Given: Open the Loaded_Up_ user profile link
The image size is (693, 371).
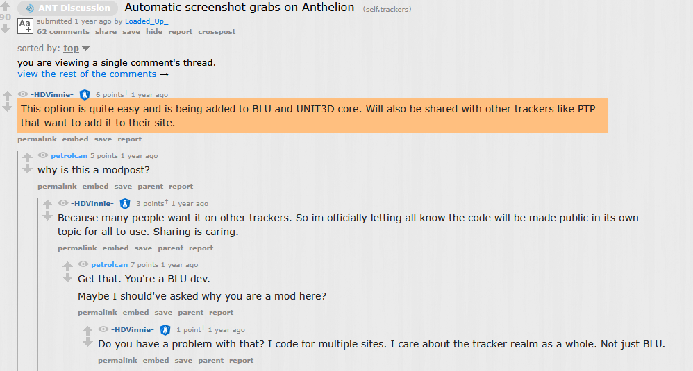Looking at the screenshot, I should coord(147,21).
